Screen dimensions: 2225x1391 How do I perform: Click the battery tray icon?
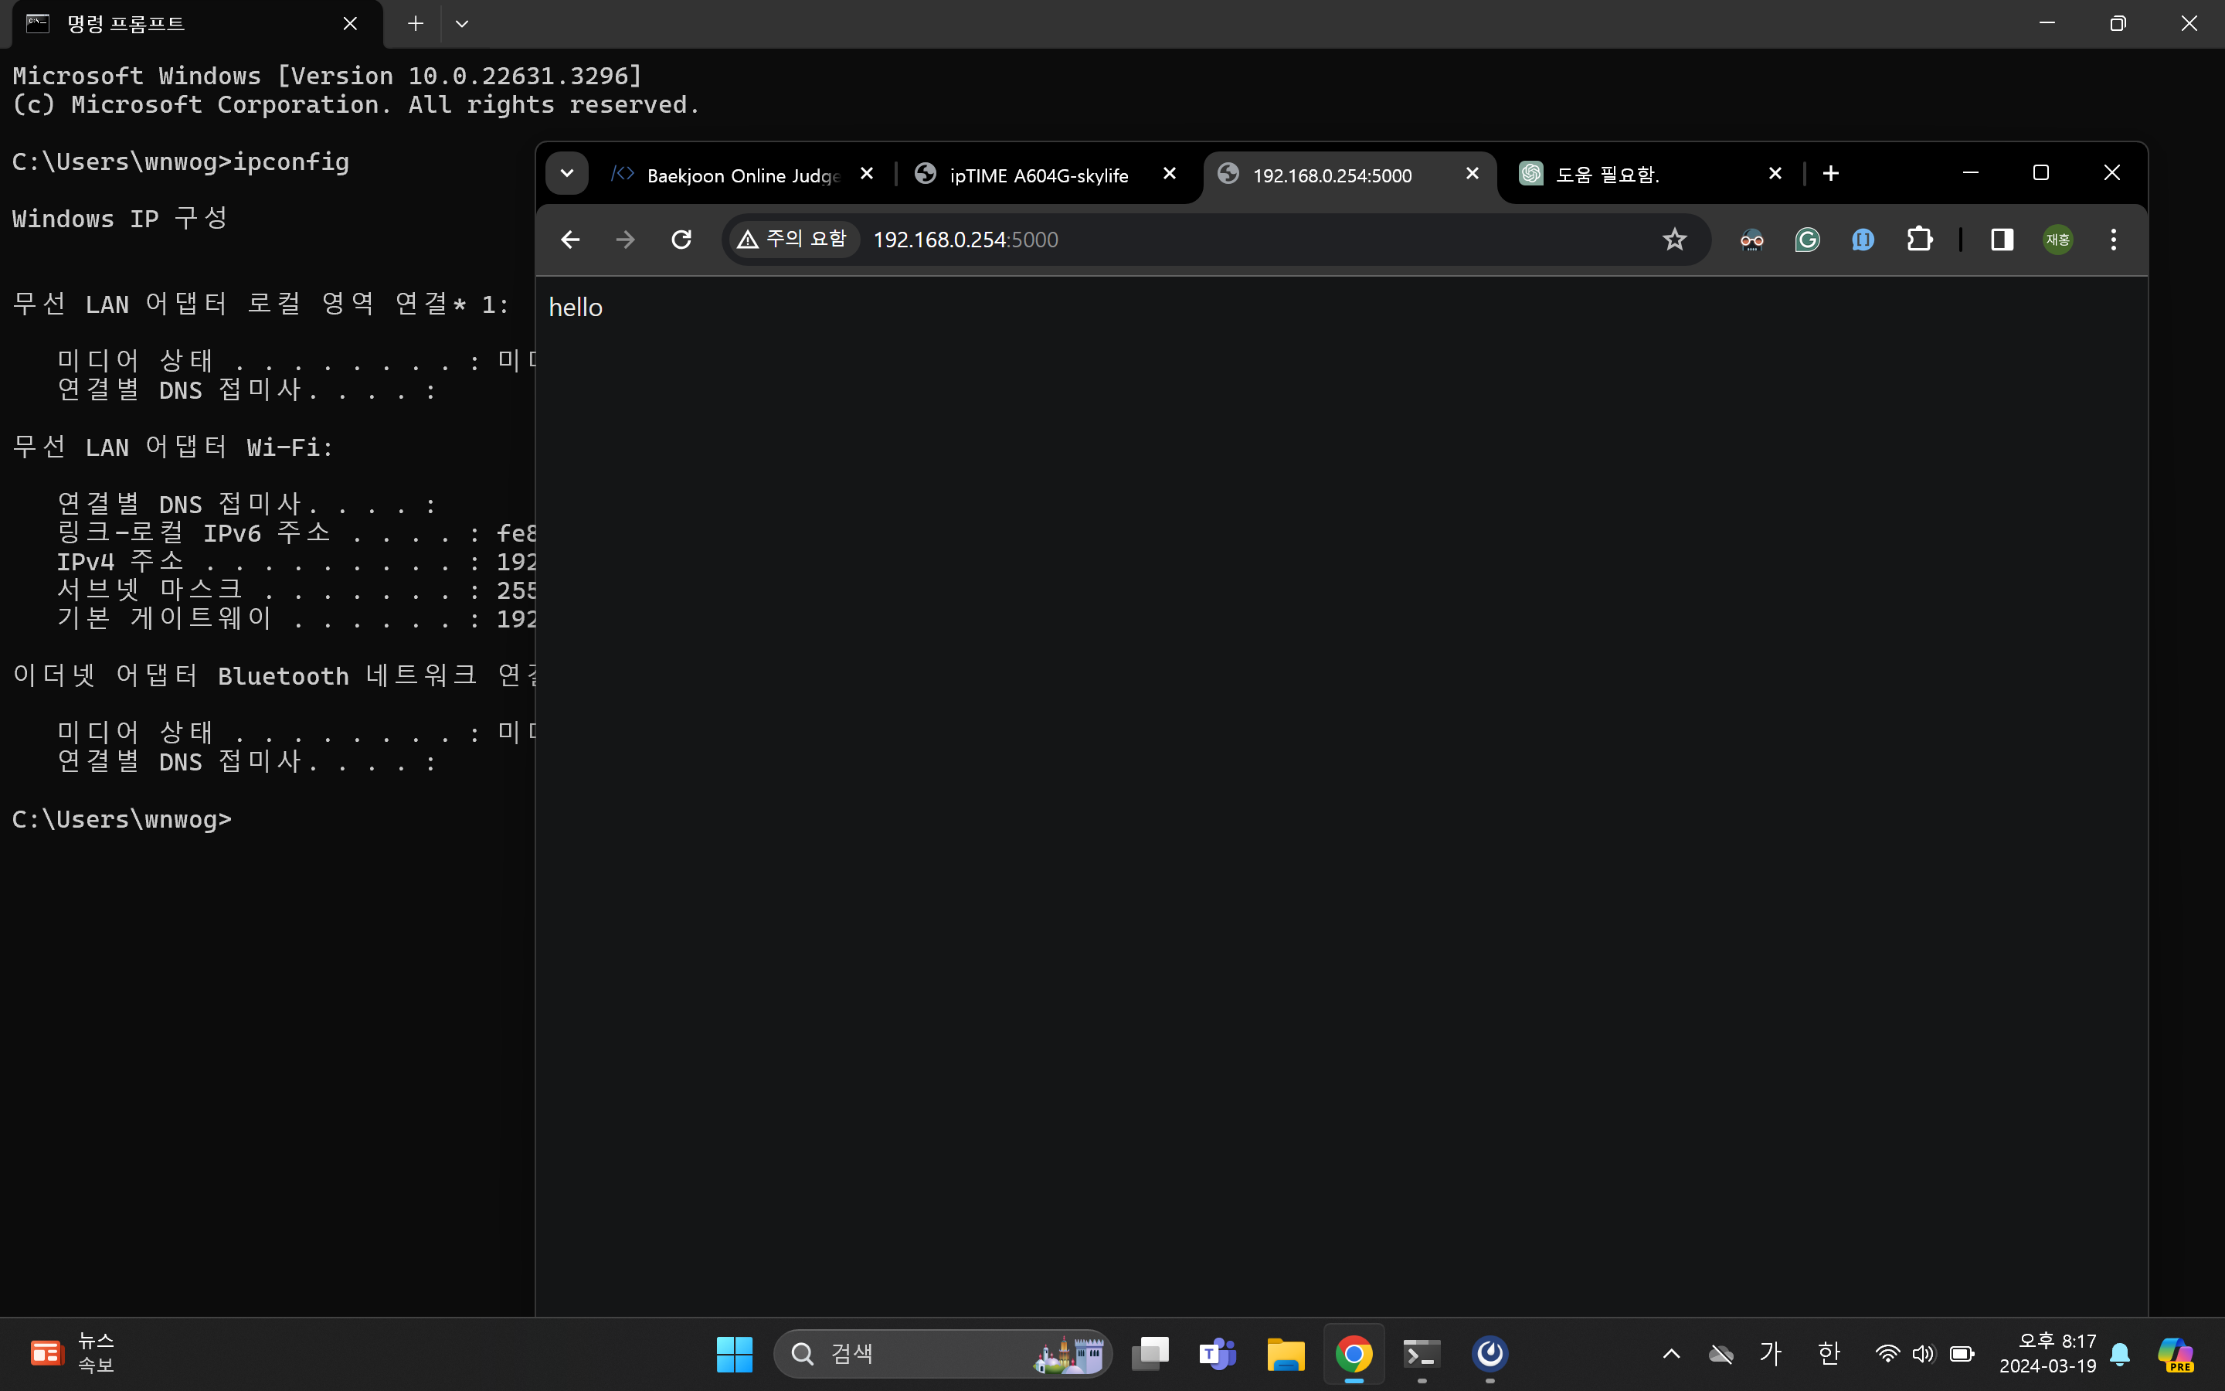1962,1354
